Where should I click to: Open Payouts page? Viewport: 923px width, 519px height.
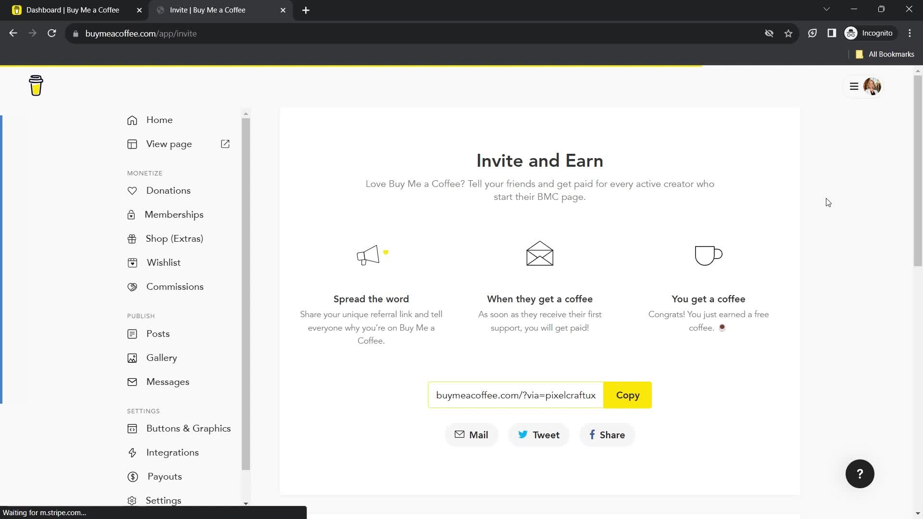(x=164, y=477)
